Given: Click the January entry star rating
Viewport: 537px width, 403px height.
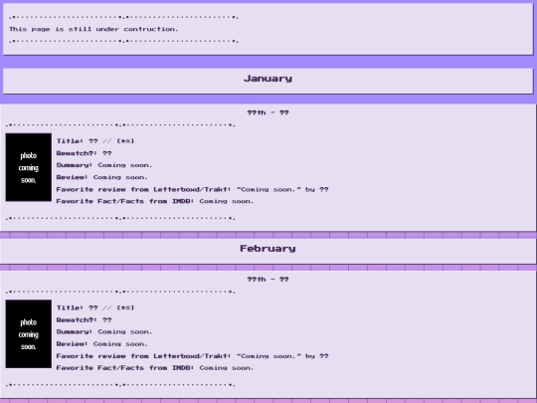Looking at the screenshot, I should 125,141.
